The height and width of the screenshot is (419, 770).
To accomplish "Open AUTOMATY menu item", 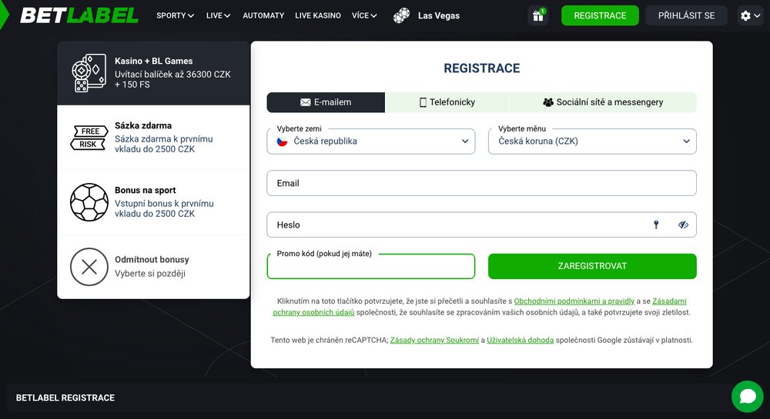I will (x=263, y=15).
